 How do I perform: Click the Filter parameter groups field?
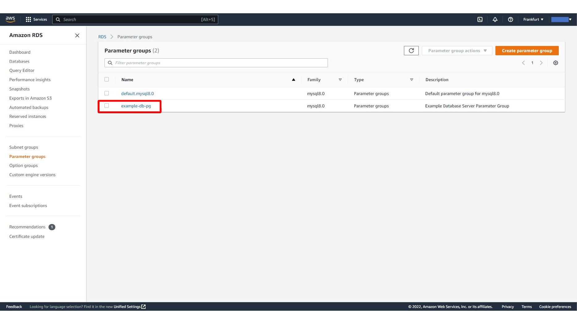tap(216, 63)
